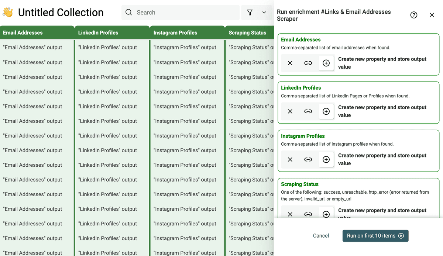Select the plus icon under Email Addresses
The image size is (443, 256).
(326, 63)
